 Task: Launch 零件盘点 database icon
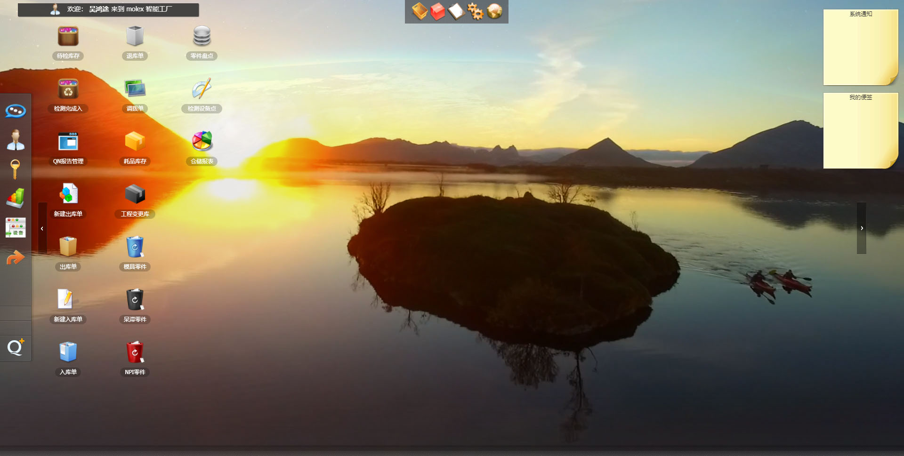point(202,37)
